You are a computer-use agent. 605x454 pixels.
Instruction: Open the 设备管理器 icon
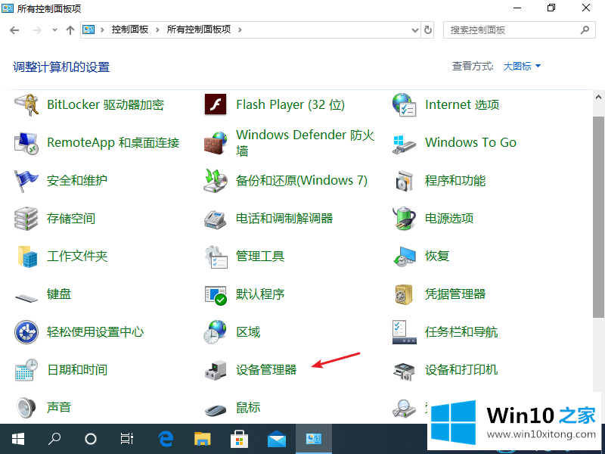pos(216,370)
